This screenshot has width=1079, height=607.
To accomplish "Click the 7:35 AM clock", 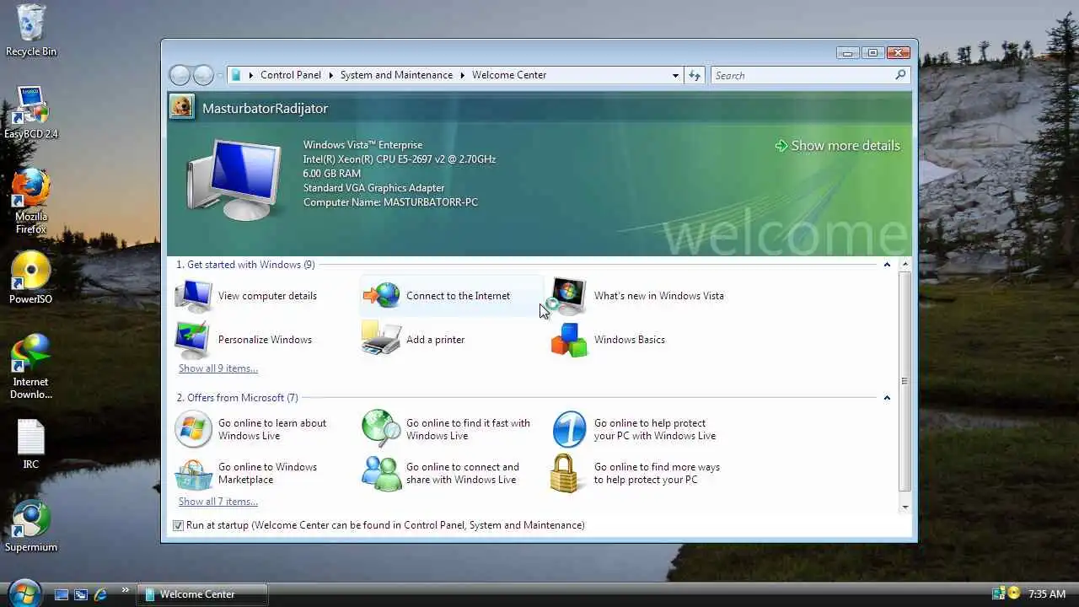I will click(1047, 594).
